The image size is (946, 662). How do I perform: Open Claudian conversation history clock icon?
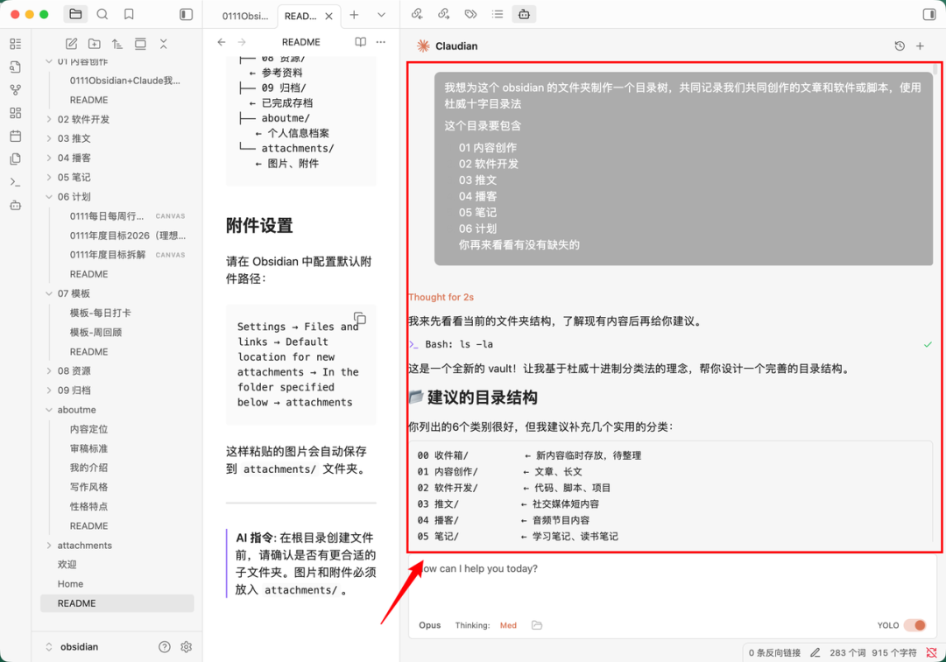[900, 45]
